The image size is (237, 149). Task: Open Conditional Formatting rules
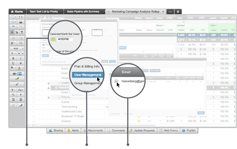pyautogui.click(x=17, y=74)
